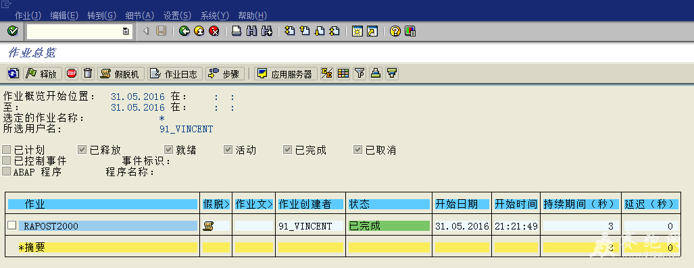Click the Print icon
The image size is (694, 268).
[237, 32]
